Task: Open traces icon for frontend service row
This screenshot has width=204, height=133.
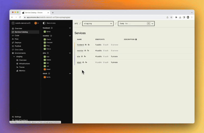Action: point(89,45)
